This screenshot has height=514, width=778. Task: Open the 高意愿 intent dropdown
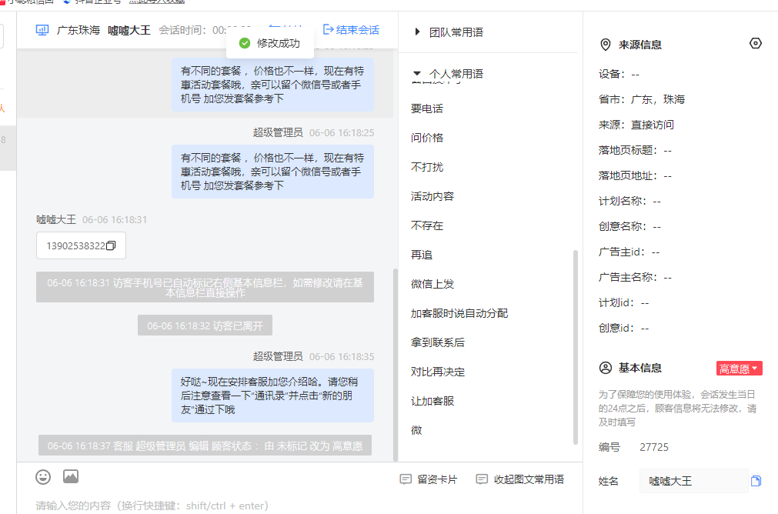[x=739, y=369]
